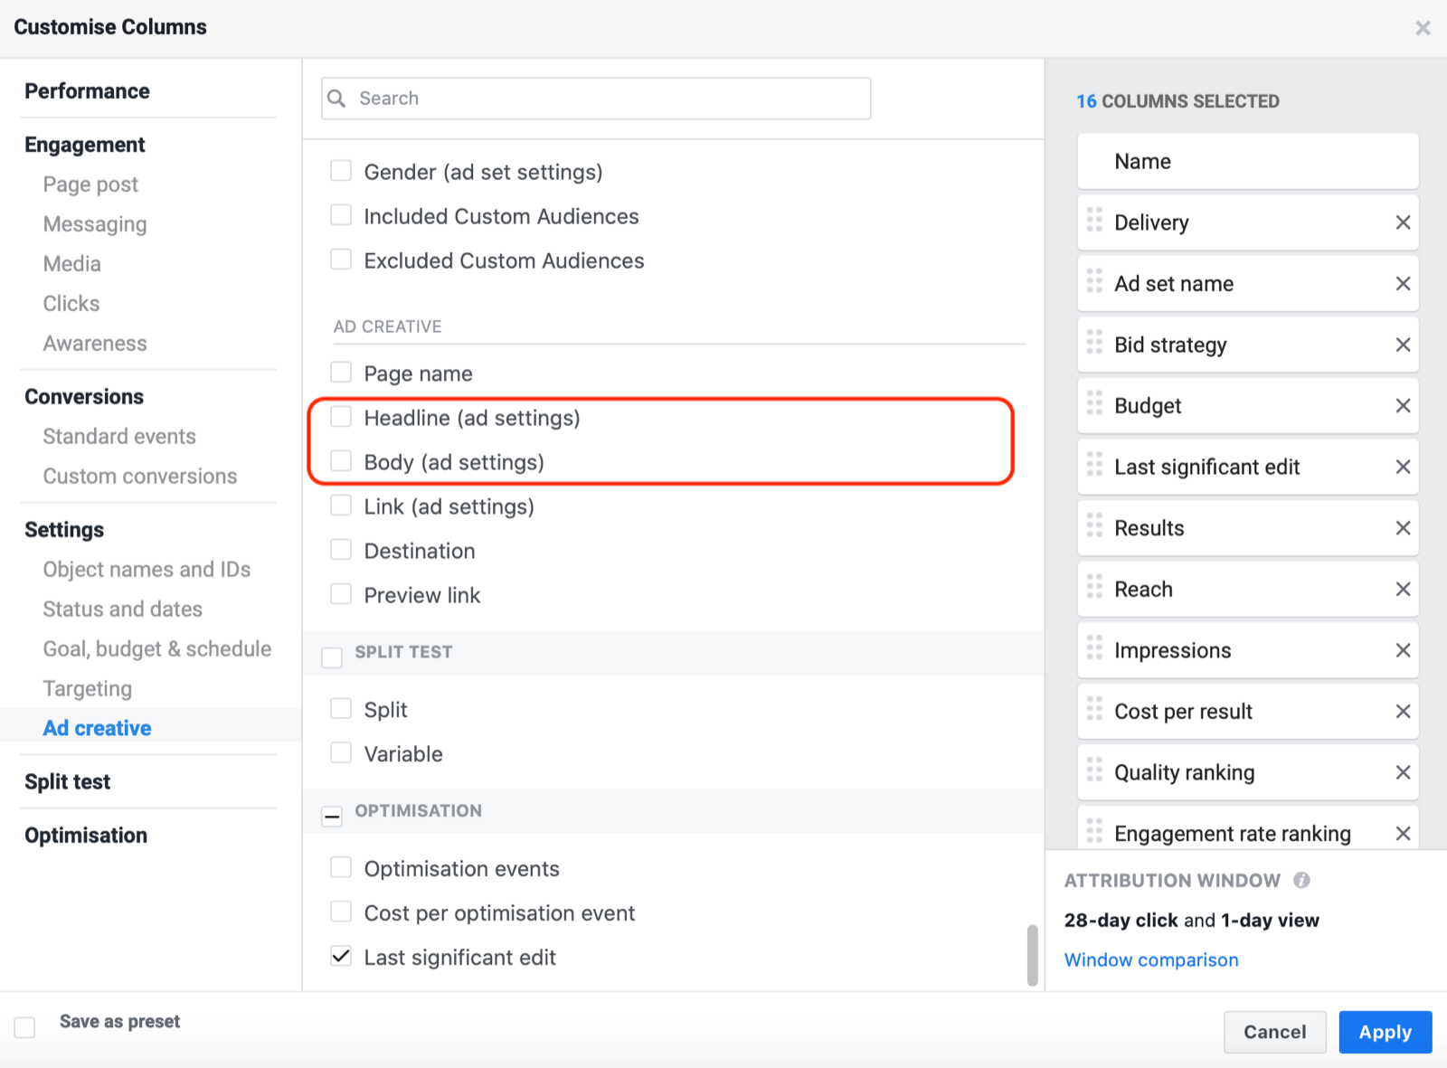Click the Attribution Window info icon

pyautogui.click(x=1302, y=879)
